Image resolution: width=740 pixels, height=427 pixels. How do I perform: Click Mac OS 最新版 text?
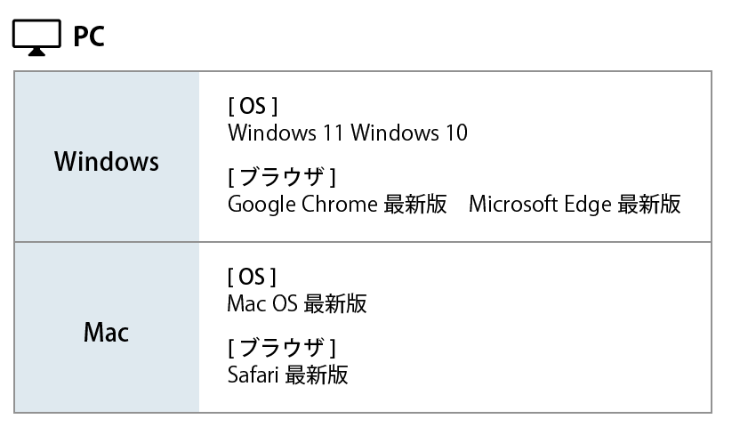[297, 303]
